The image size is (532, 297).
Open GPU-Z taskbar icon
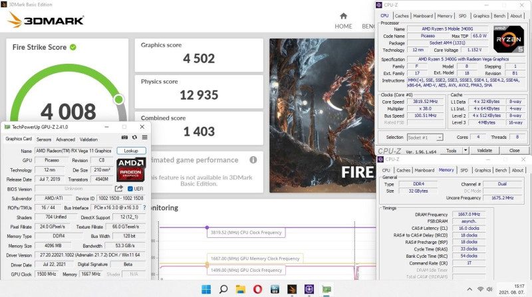click(327, 289)
